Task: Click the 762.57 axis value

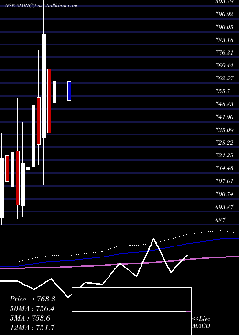Action: pos(224,78)
